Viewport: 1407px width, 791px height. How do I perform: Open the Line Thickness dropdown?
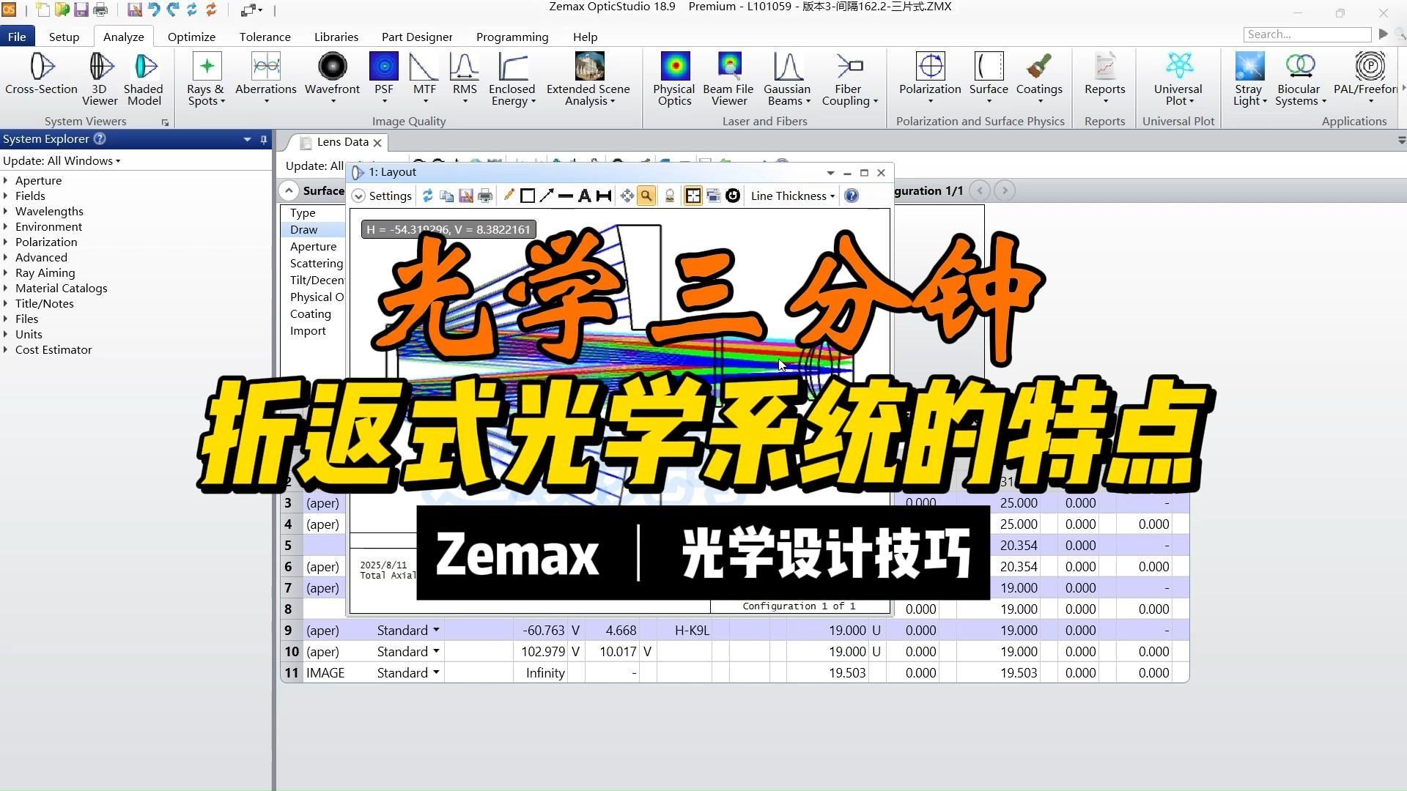792,196
